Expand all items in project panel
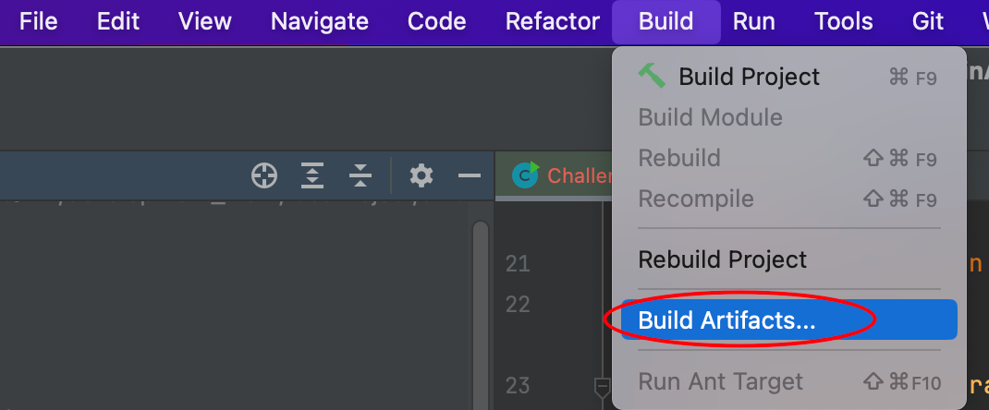The height and width of the screenshot is (410, 989). (312, 175)
